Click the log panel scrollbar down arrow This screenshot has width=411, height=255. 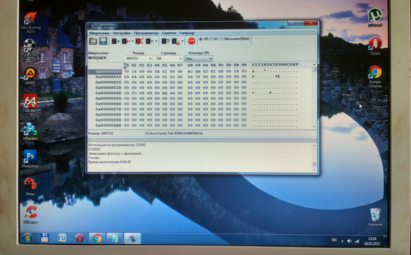point(314,170)
